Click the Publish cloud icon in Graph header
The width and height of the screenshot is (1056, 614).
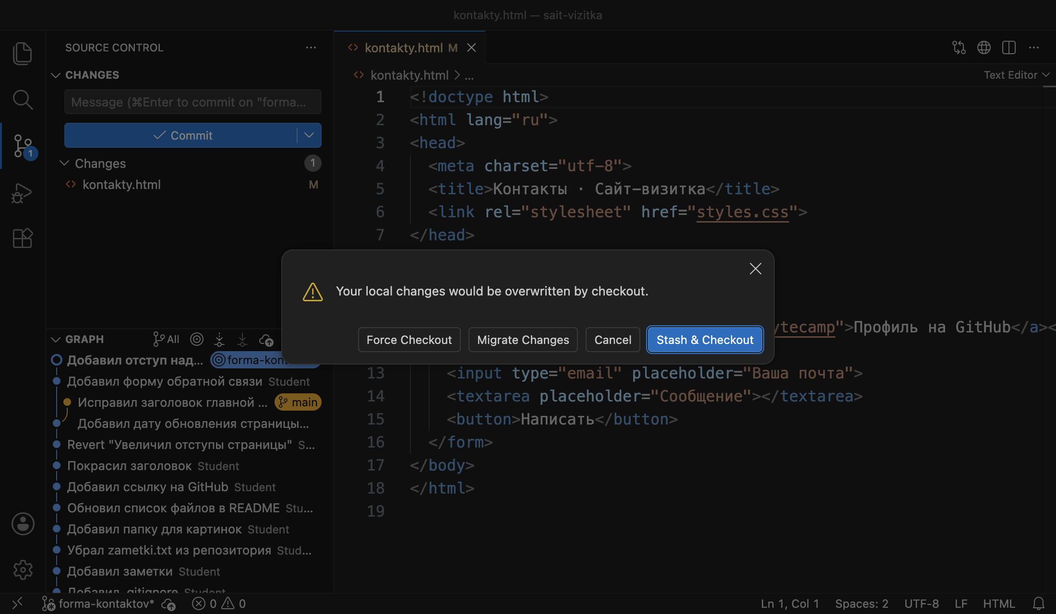(266, 340)
